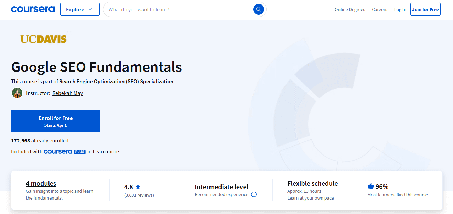Click the Join for Free button
This screenshot has width=453, height=214.
coord(425,9)
